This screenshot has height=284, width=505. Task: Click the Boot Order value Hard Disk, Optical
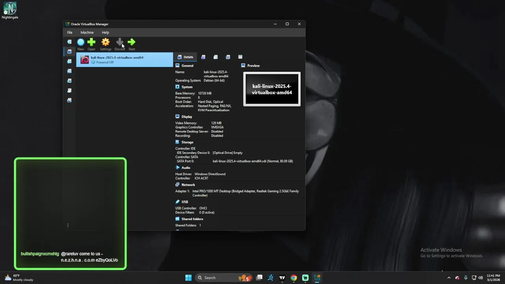pyautogui.click(x=210, y=102)
